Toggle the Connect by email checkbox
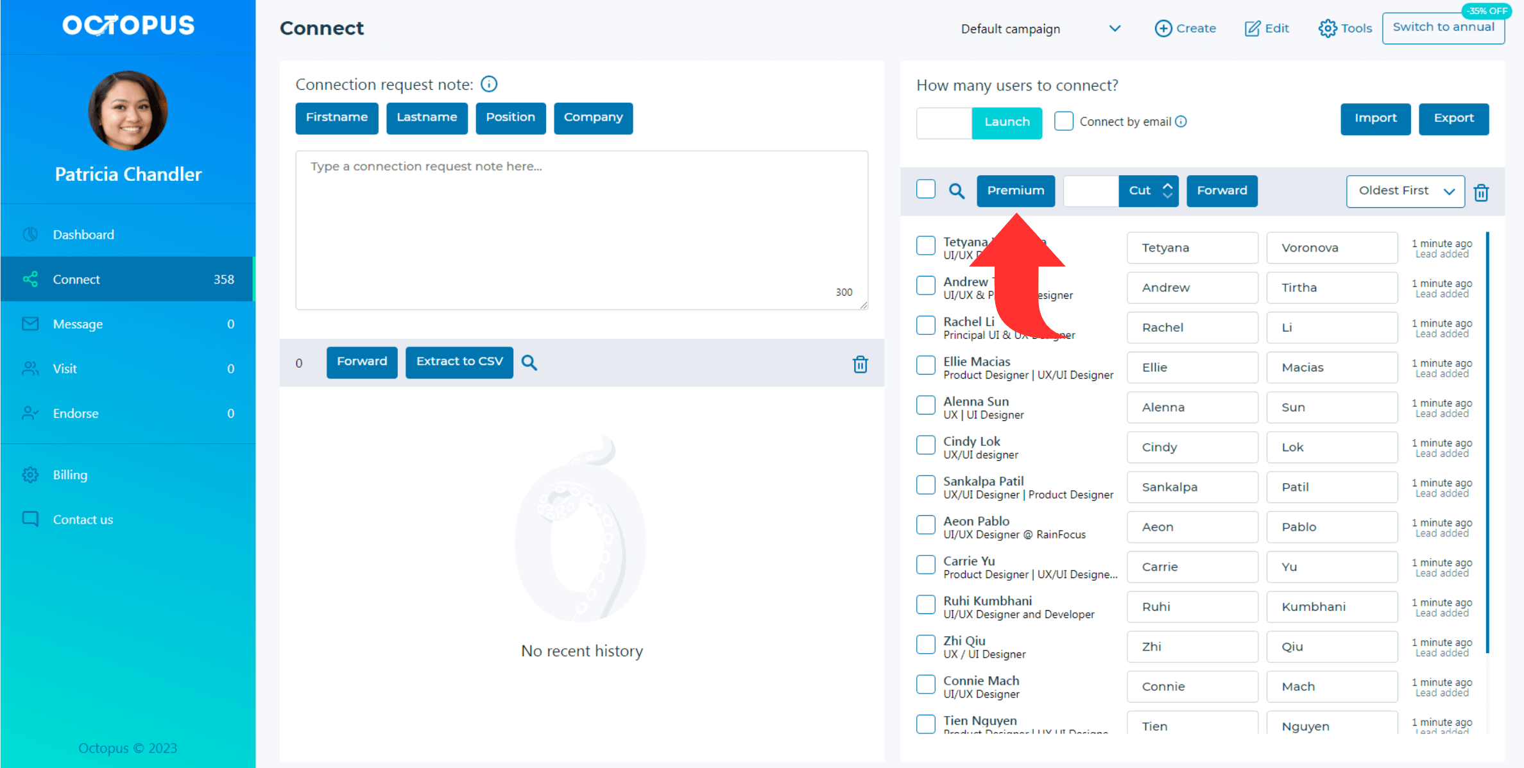The width and height of the screenshot is (1524, 768). 1063,121
